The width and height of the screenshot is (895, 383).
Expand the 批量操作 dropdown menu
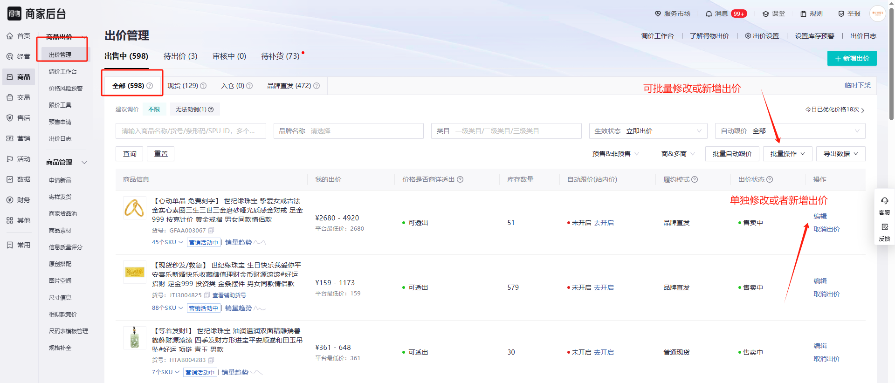tap(787, 154)
